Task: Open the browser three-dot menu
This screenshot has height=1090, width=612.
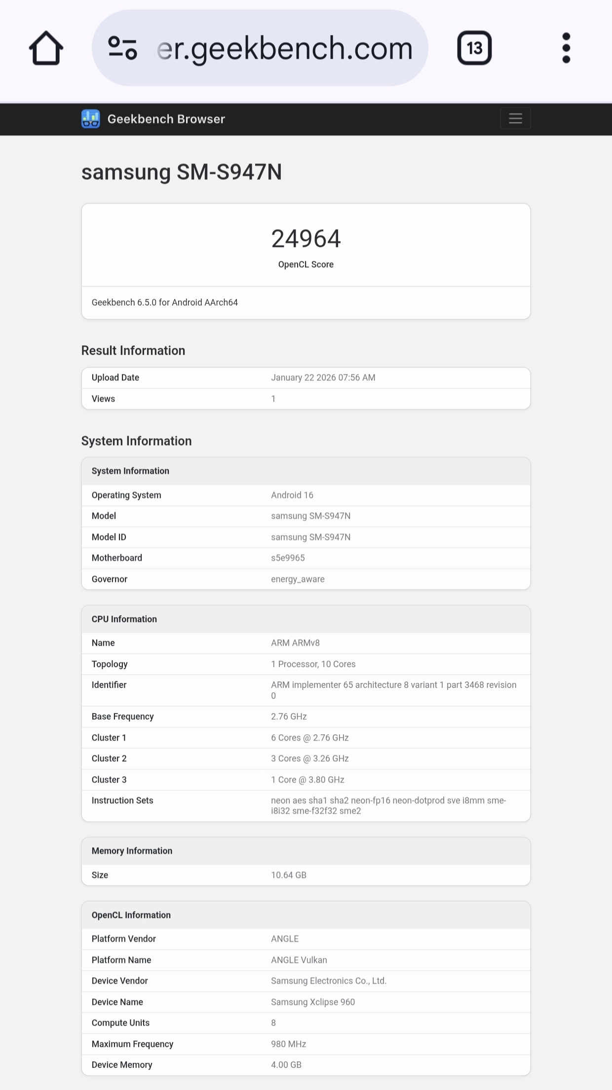Action: (x=566, y=48)
